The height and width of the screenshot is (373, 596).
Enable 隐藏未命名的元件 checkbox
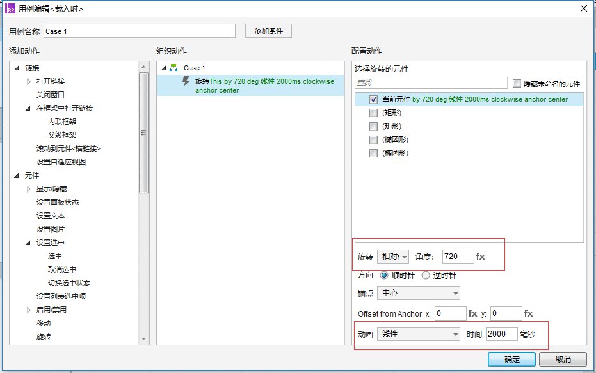[517, 84]
